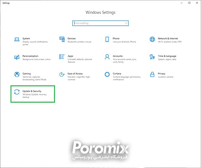Open the System laptop icon
Screen dimensions: 201x168
click(x=17, y=39)
